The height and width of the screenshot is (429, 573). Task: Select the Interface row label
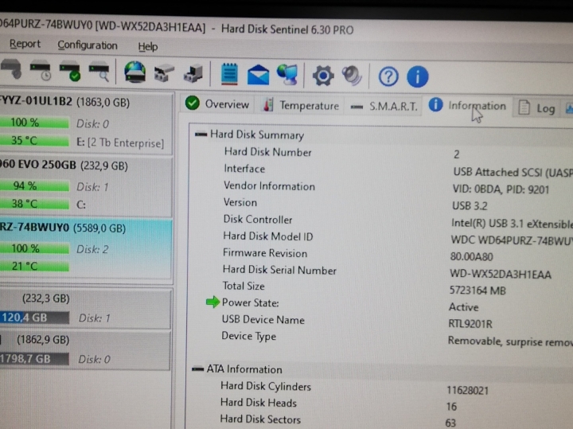coord(244,169)
